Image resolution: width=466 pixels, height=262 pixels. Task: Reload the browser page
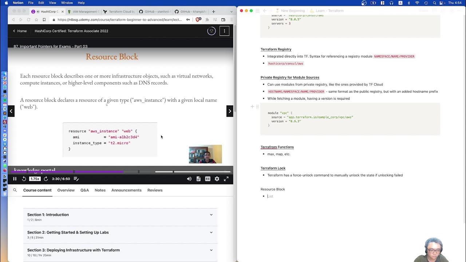[28, 20]
